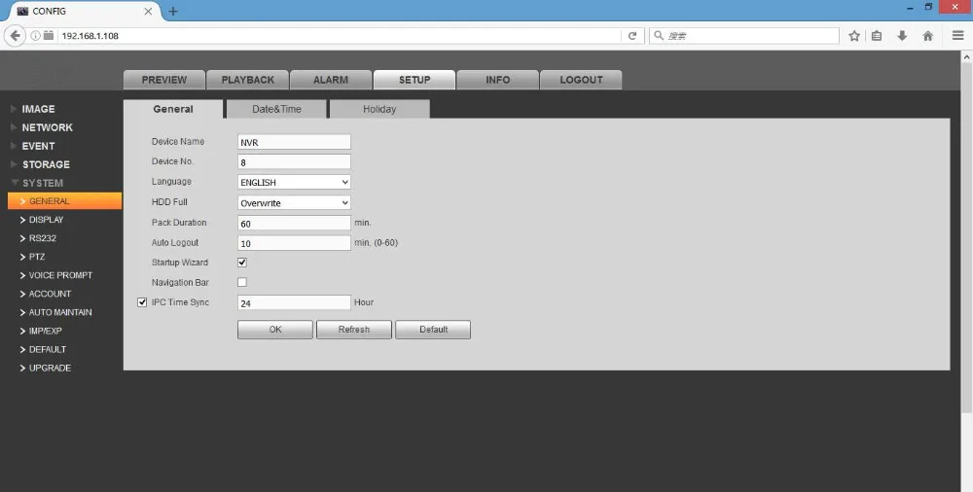Enable the Navigation Bar checkbox

click(242, 282)
